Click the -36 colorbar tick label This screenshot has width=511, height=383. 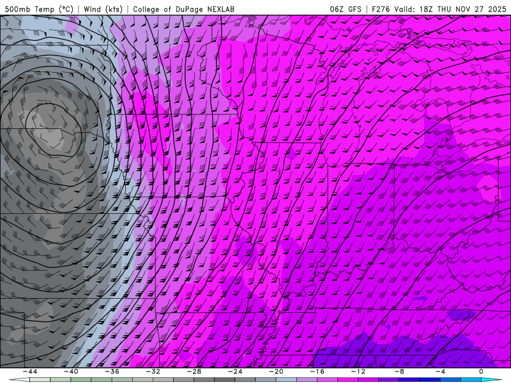click(112, 372)
